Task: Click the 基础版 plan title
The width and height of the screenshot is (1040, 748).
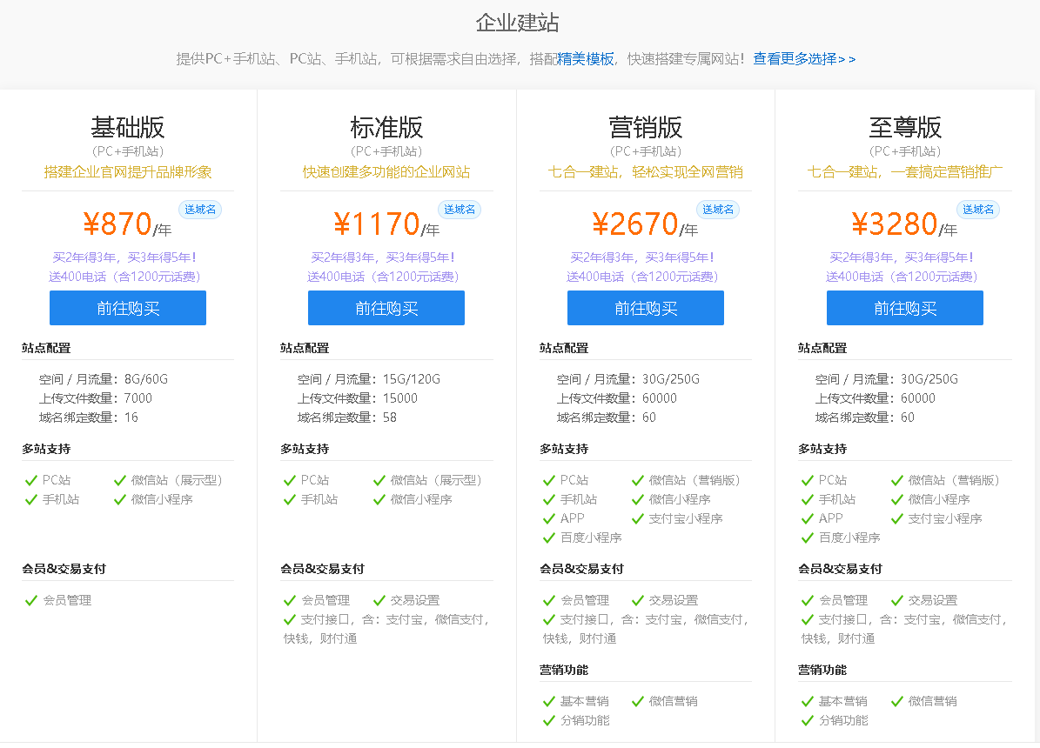Action: click(x=128, y=128)
